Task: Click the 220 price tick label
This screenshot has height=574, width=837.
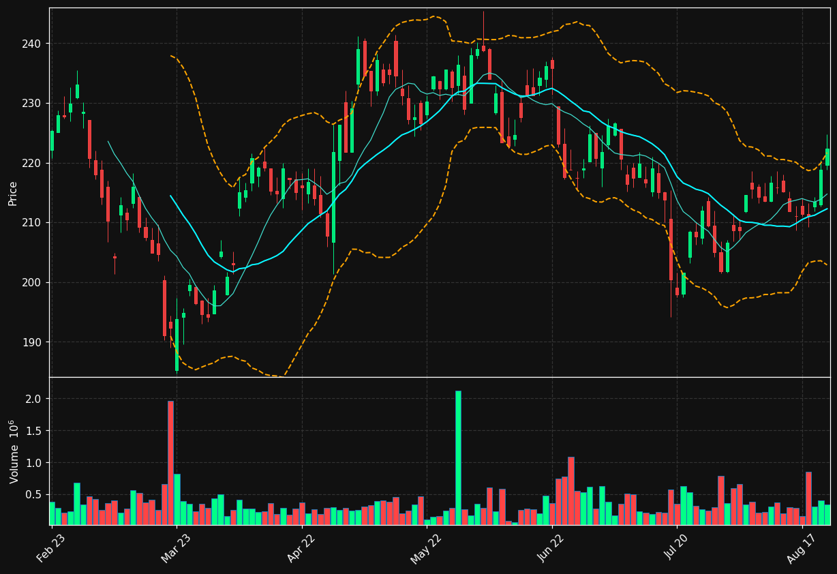Action: click(33, 163)
